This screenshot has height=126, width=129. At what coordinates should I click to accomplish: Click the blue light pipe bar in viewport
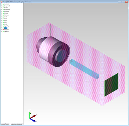[84, 69]
